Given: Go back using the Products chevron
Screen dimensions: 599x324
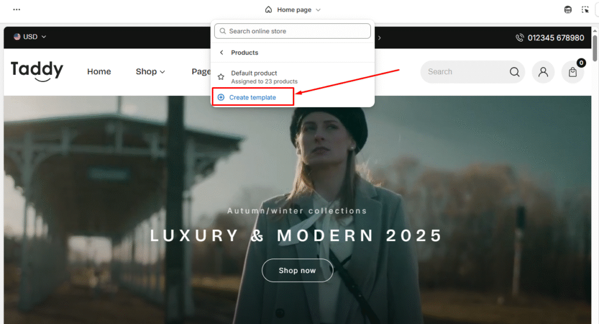Looking at the screenshot, I should [222, 53].
